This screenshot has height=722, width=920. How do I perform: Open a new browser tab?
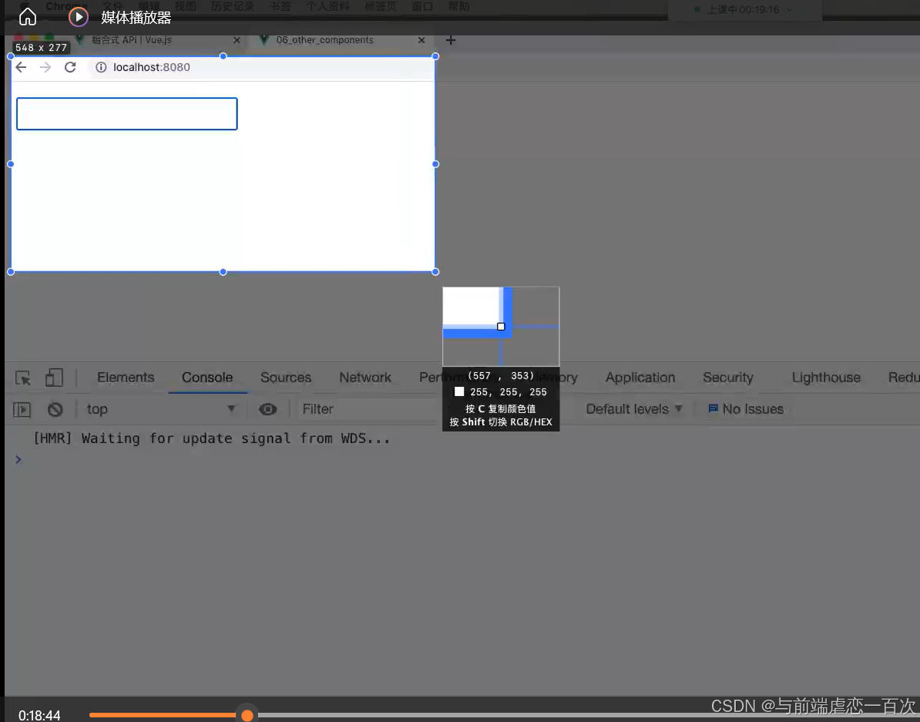pos(451,40)
